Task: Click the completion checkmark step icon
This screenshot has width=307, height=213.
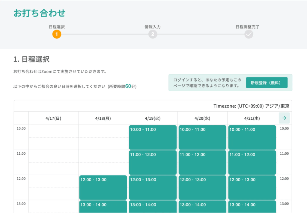Action: pyautogui.click(x=249, y=34)
